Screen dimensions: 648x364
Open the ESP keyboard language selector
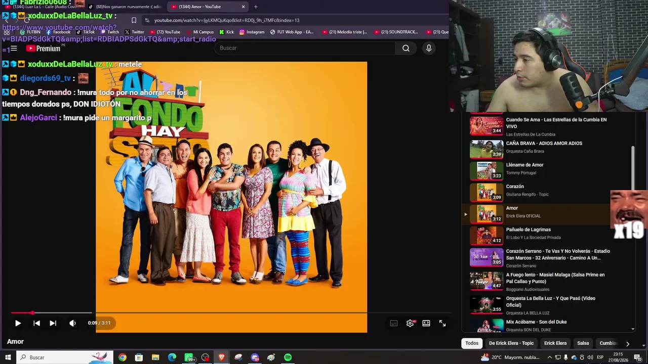tap(600, 357)
